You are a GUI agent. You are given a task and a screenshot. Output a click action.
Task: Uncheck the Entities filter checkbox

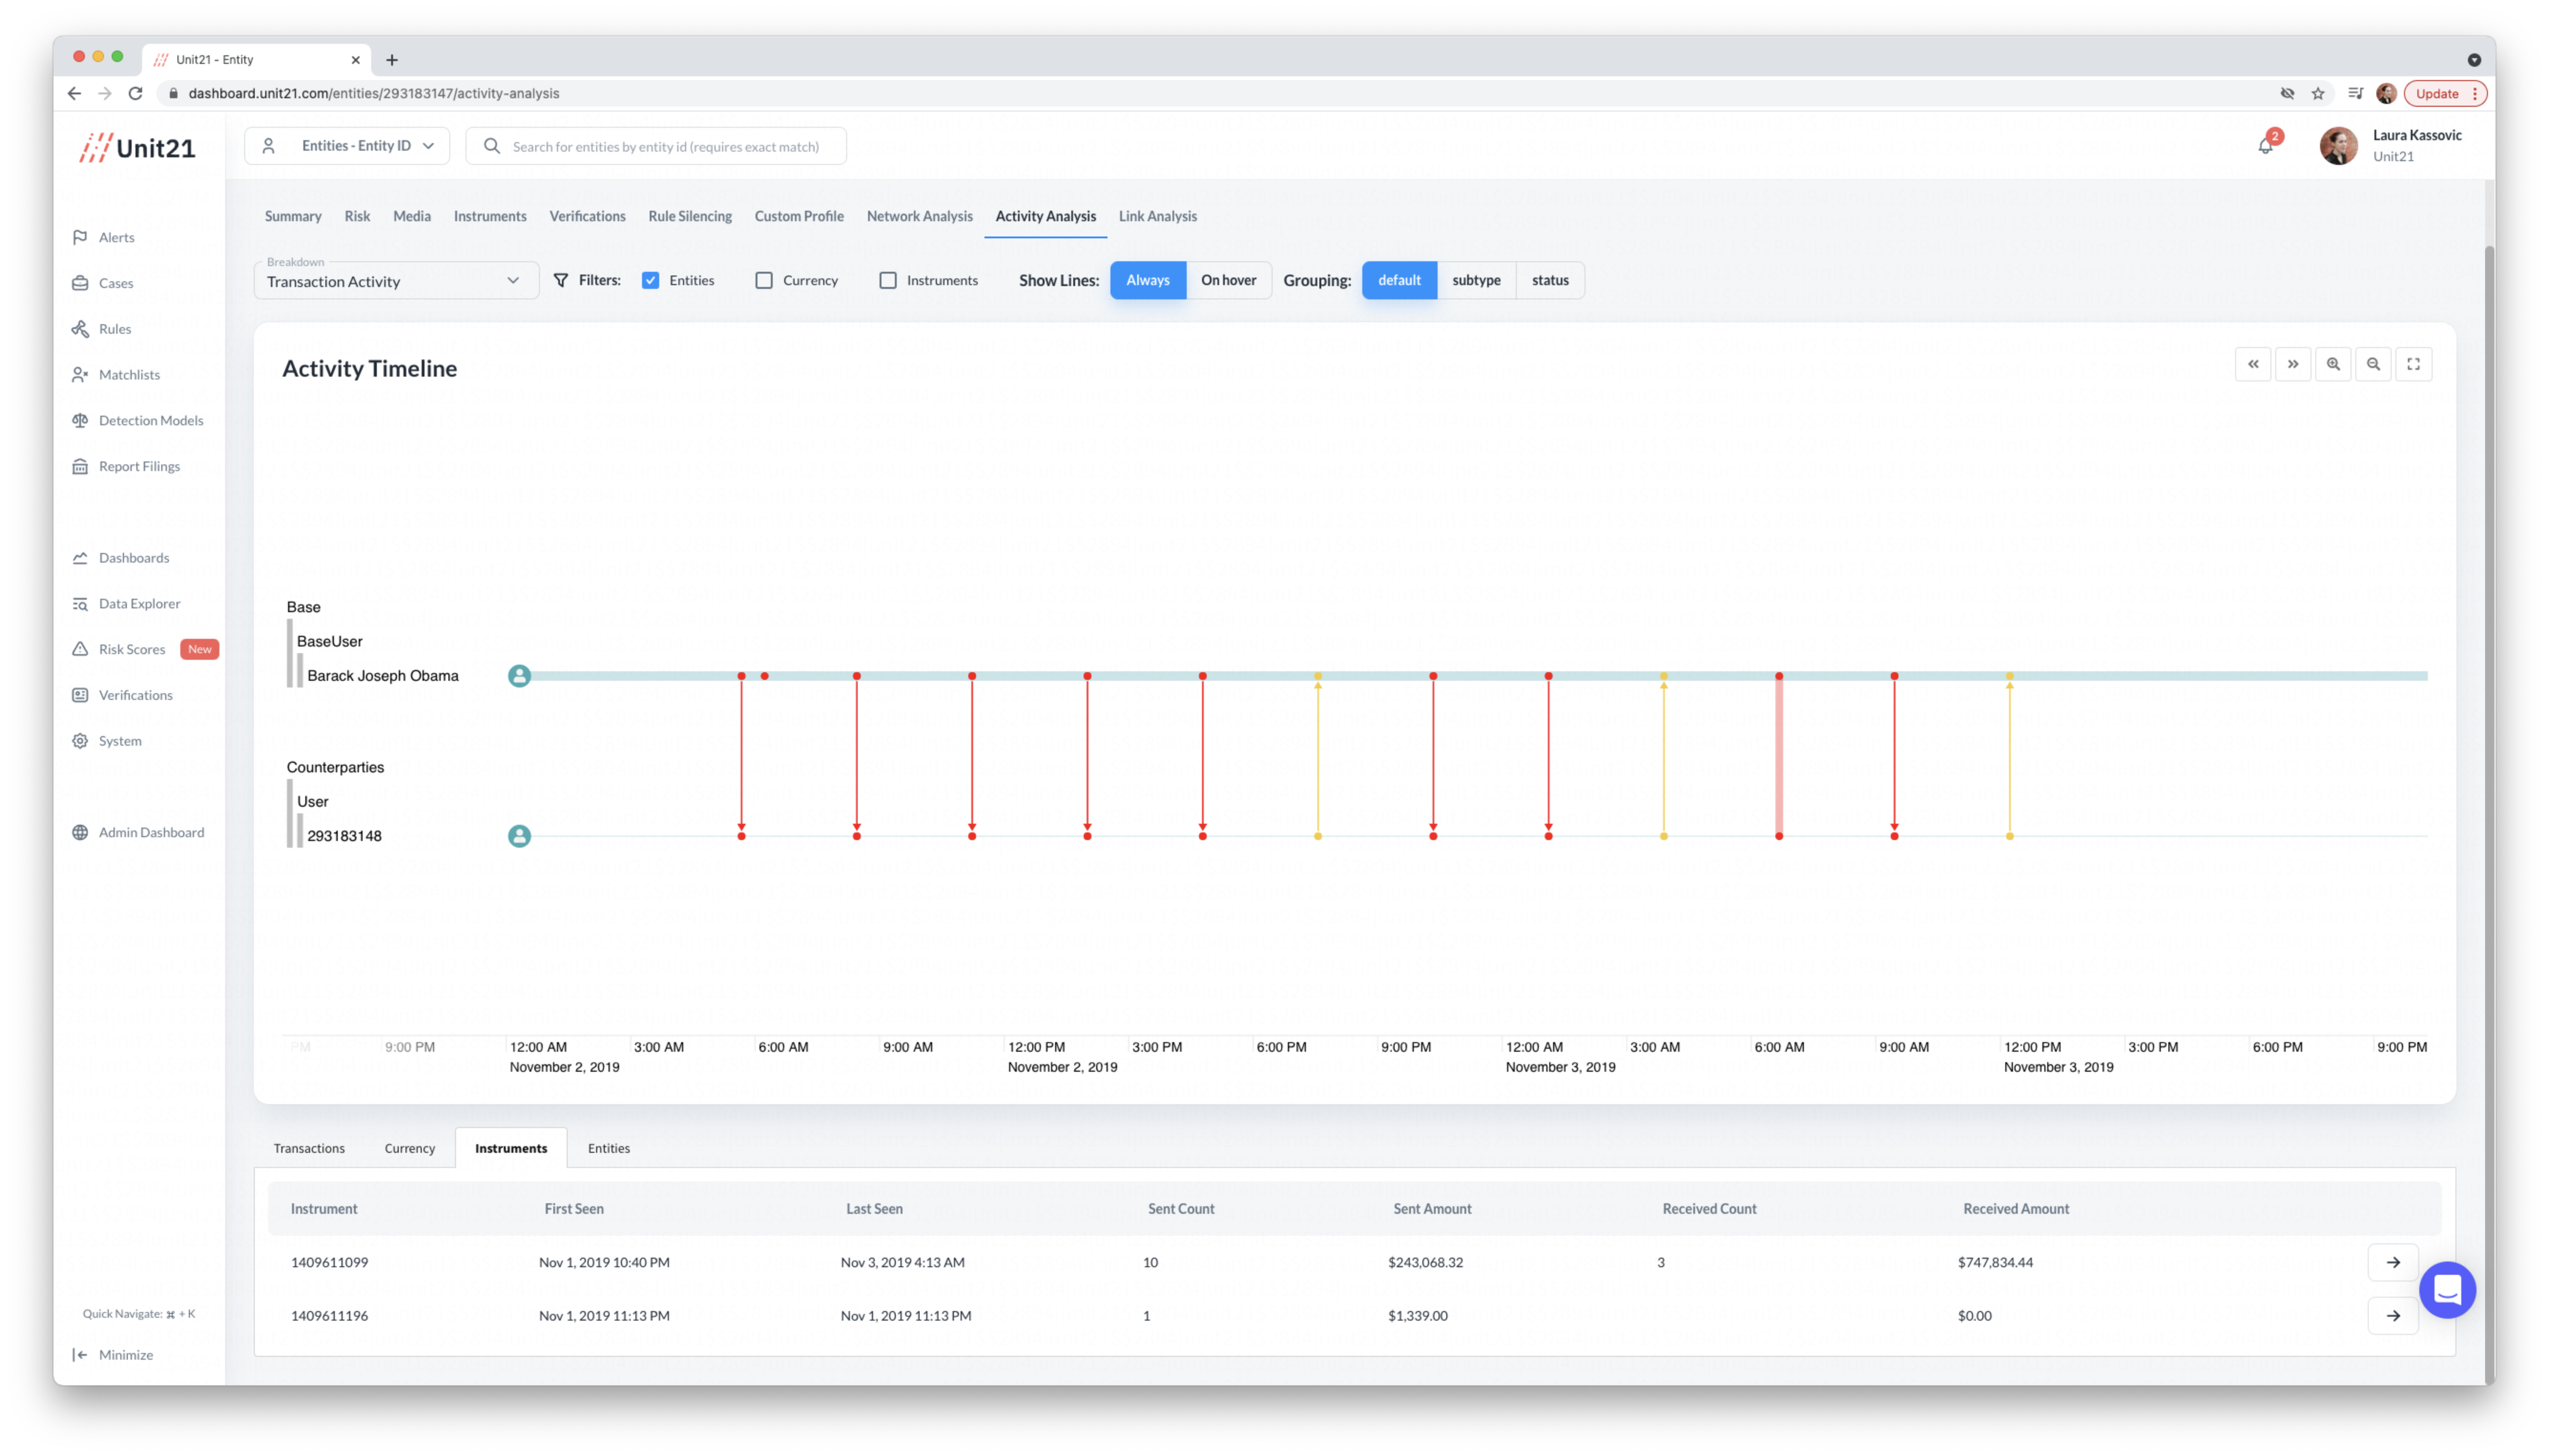pyautogui.click(x=650, y=280)
